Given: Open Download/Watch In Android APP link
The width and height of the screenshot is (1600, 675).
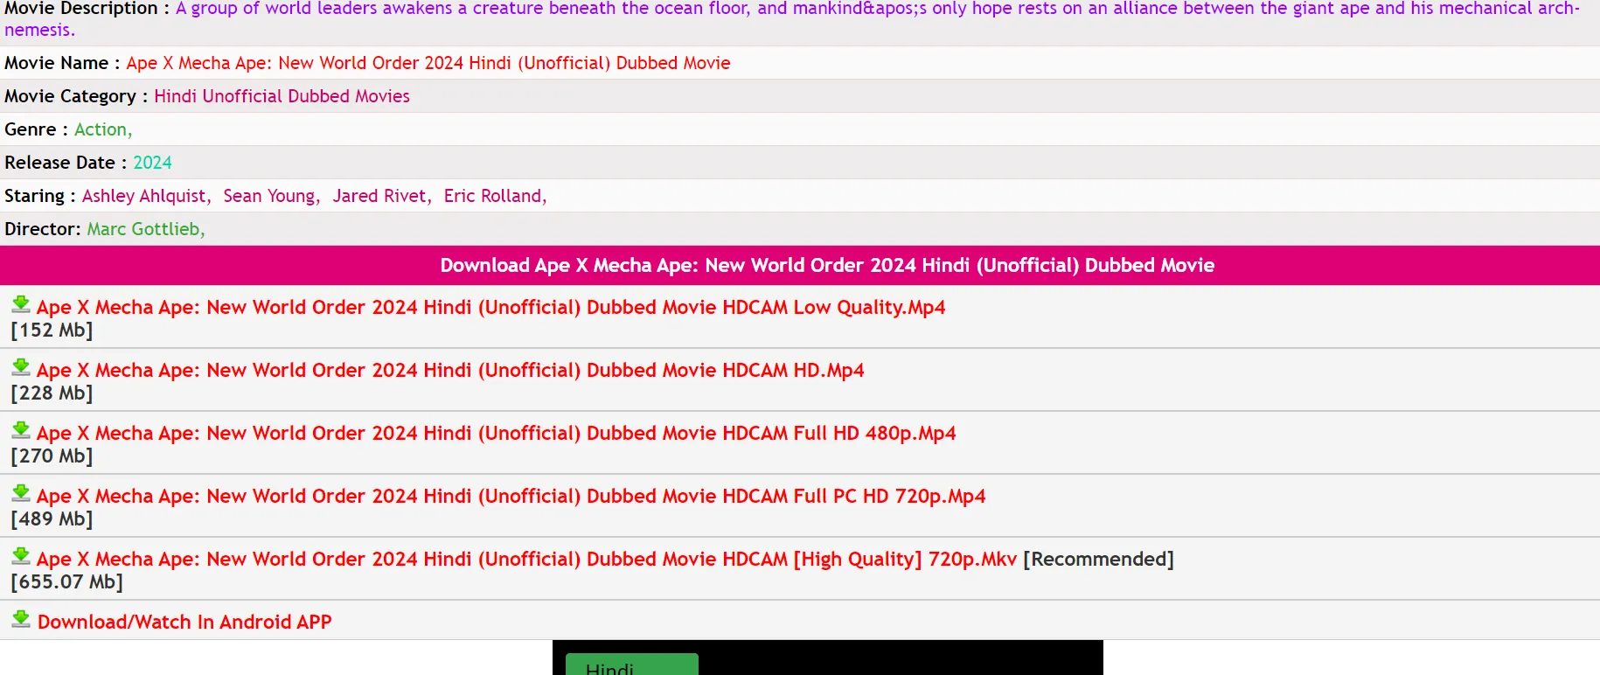Looking at the screenshot, I should (184, 623).
